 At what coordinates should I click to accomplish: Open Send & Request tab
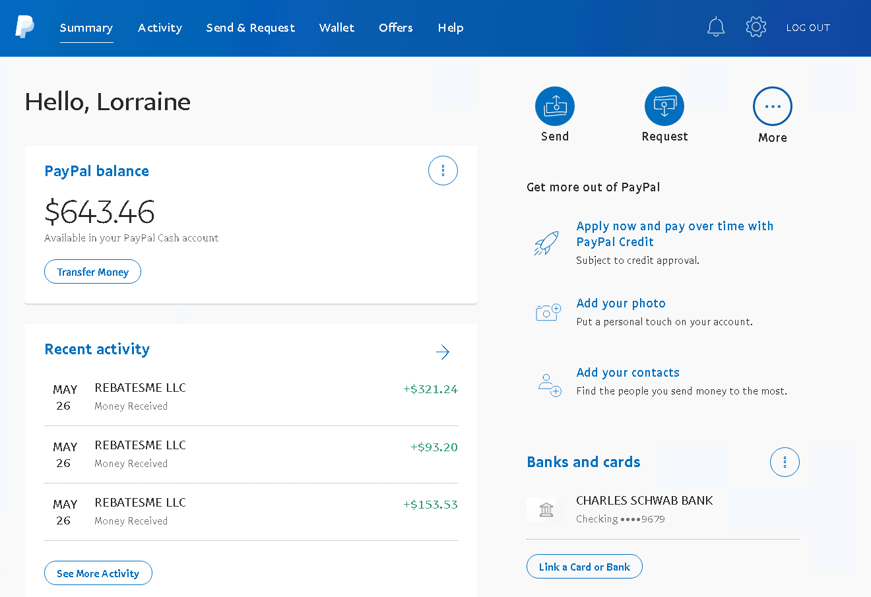coord(251,28)
